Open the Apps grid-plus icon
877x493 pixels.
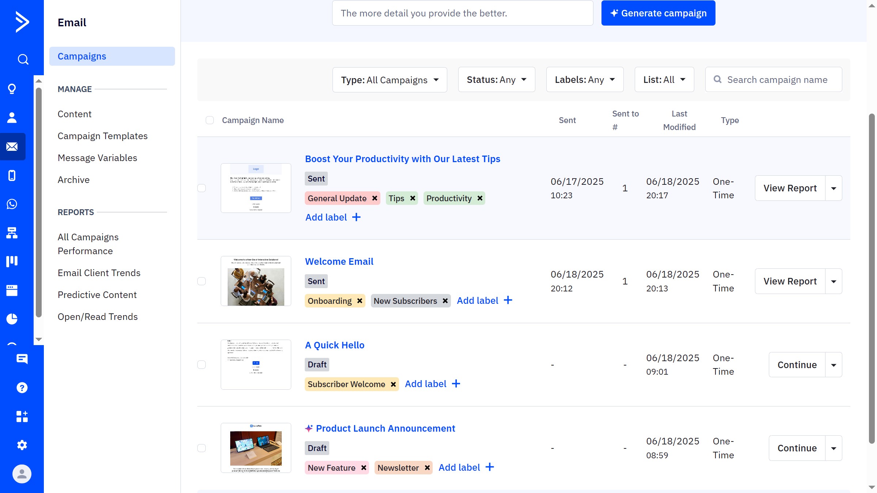[x=22, y=416]
